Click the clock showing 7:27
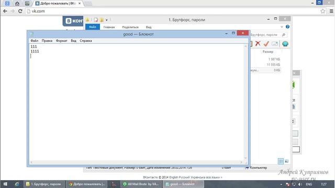Image resolution: width=335 pixels, height=188 pixels. [x=323, y=184]
